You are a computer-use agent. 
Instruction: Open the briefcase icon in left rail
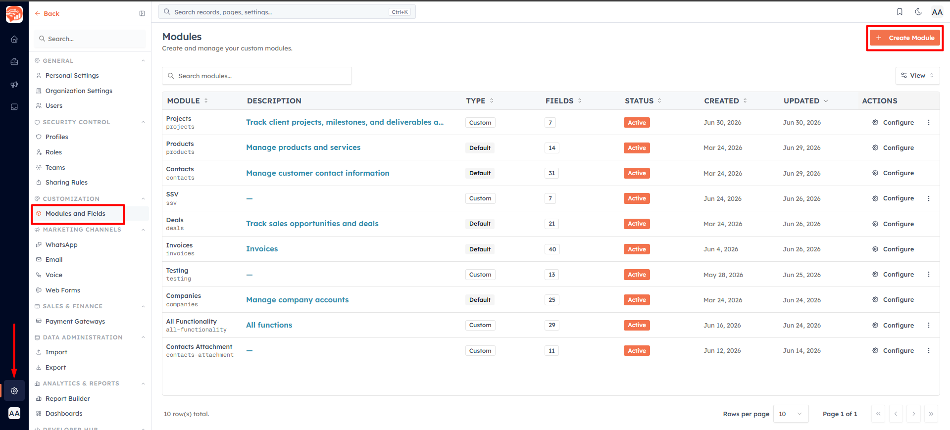click(14, 62)
